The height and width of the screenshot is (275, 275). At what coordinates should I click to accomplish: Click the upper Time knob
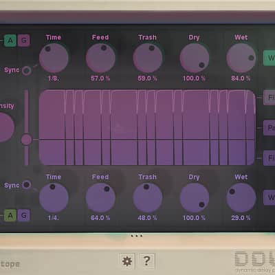click(x=54, y=58)
